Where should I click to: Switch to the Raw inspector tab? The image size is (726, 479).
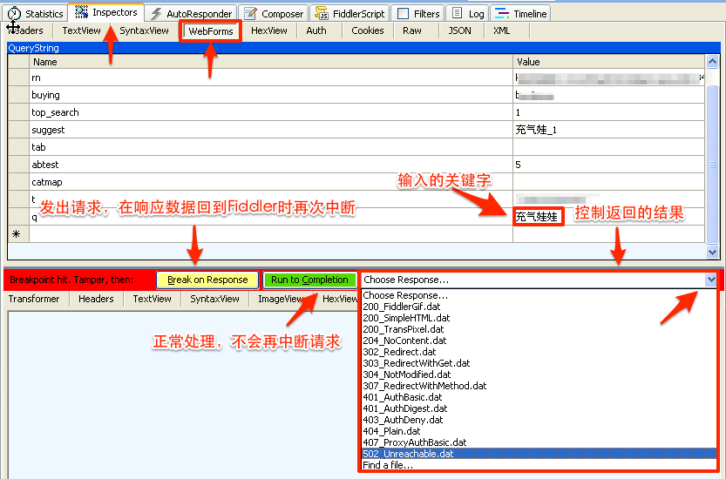click(412, 30)
